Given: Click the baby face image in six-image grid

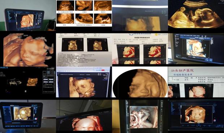Looking at the screenshot, I should 65,19.
